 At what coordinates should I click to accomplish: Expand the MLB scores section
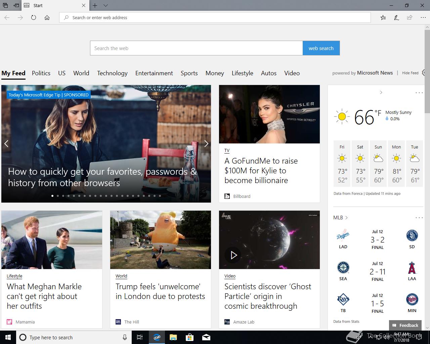click(340, 218)
